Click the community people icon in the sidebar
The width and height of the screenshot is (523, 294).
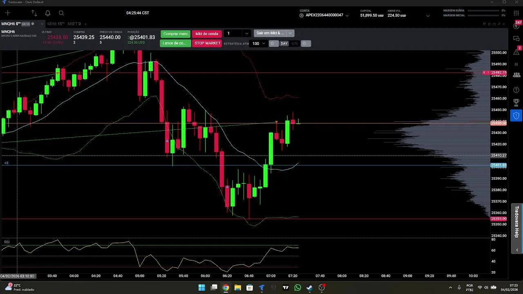pyautogui.click(x=516, y=75)
